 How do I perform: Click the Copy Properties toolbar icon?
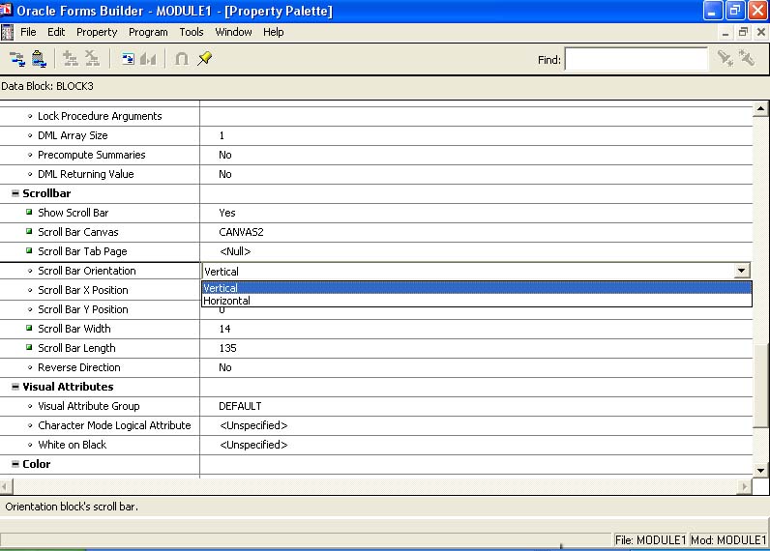pos(17,59)
